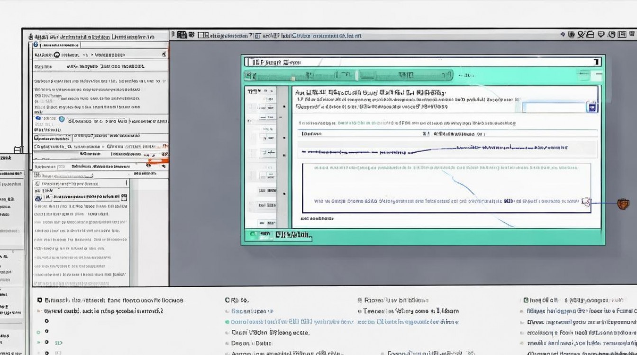This screenshot has width=637, height=355.
Task: Click the blue icon beside the dialog input field
Action: click(x=591, y=107)
